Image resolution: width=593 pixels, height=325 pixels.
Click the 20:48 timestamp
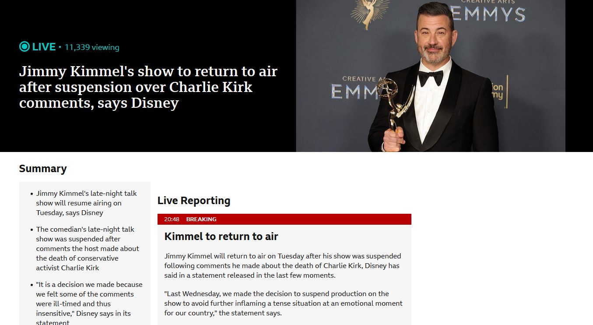click(172, 219)
